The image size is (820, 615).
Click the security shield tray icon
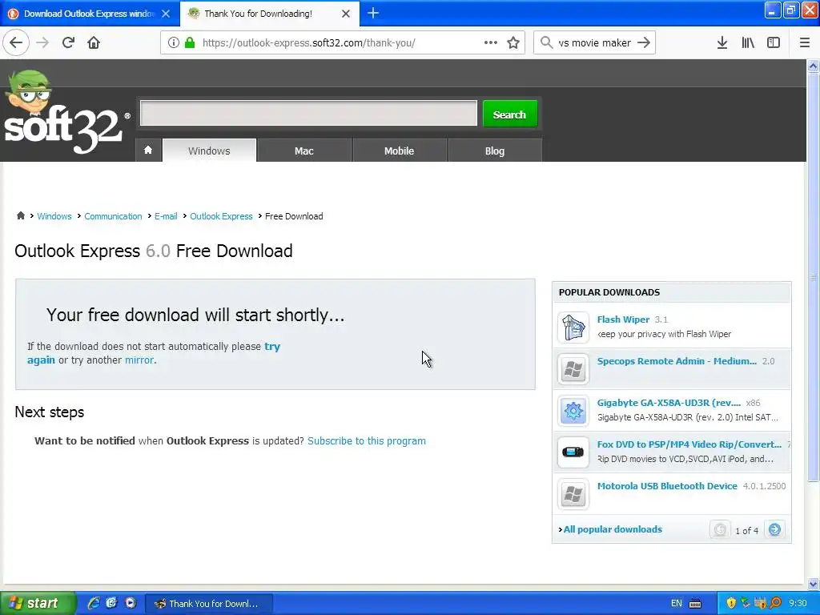[x=731, y=603]
